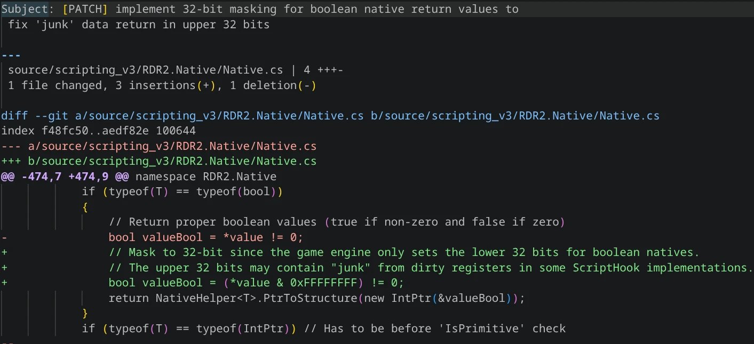
Task: Click the opening yellow curly brace
Action: pos(85,207)
